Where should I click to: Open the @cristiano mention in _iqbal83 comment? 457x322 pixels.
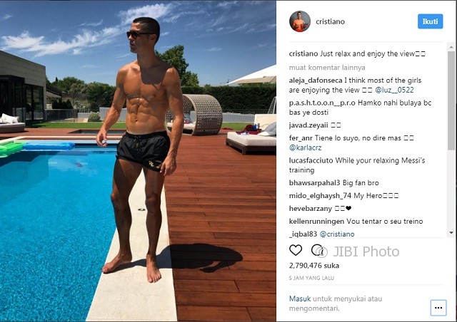point(337,234)
